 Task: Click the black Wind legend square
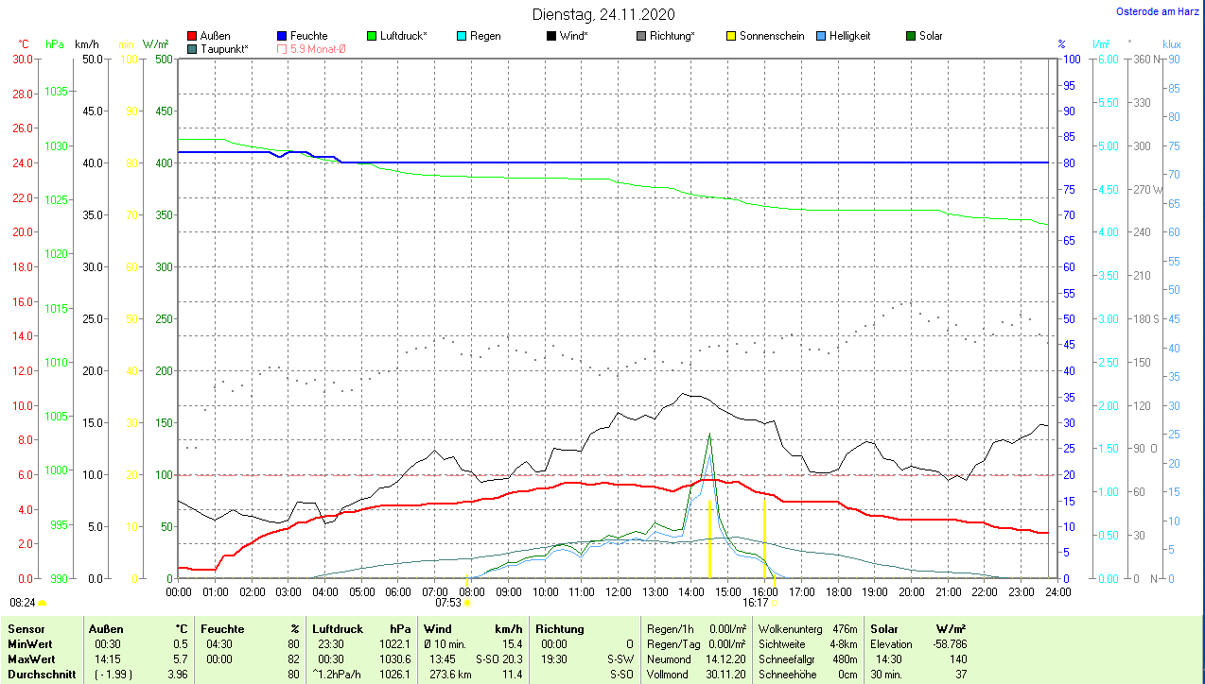tap(552, 36)
